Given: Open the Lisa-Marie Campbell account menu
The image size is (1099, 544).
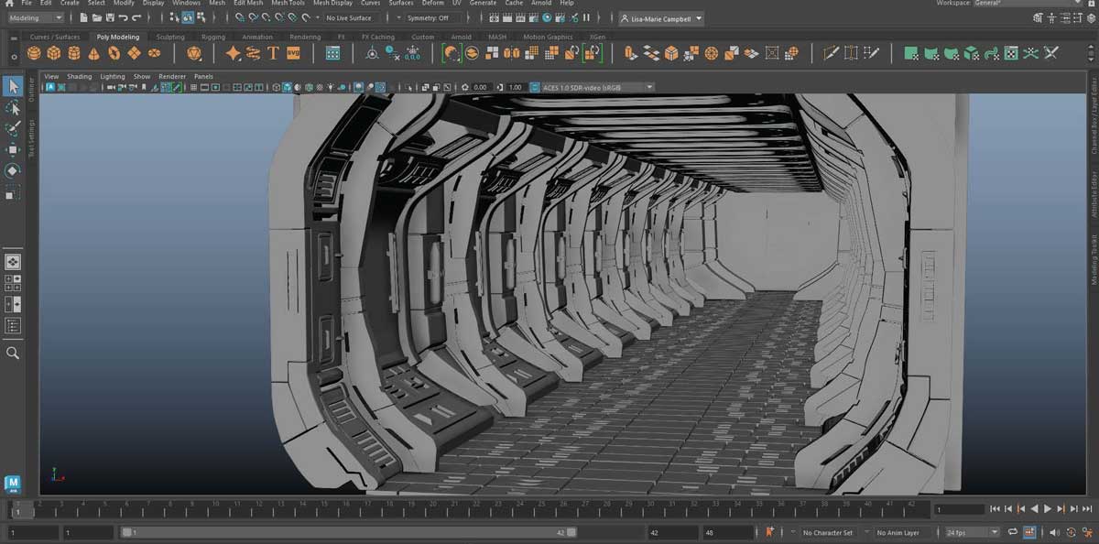Looking at the screenshot, I should [658, 17].
